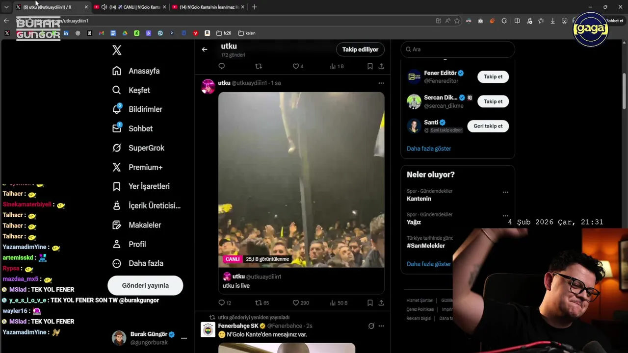Open the more menu on the Fenerbahçe SK post
This screenshot has width=628, height=353.
click(x=381, y=326)
